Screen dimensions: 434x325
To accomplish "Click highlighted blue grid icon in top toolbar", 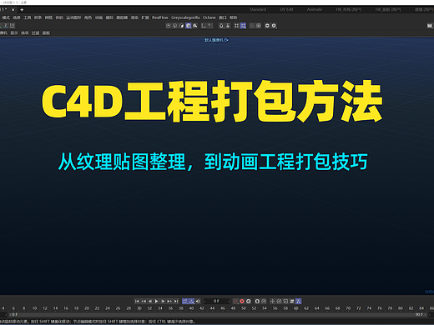I will pyautogui.click(x=243, y=26).
